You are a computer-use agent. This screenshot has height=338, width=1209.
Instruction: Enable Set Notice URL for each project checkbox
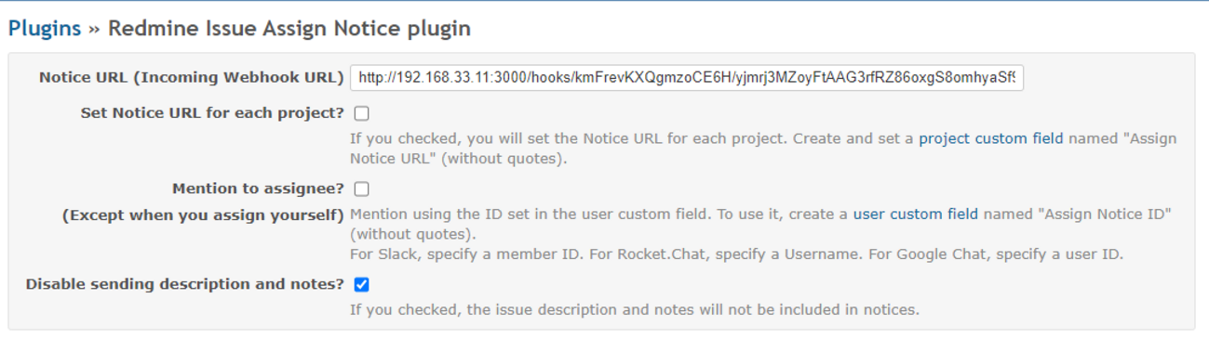[361, 113]
